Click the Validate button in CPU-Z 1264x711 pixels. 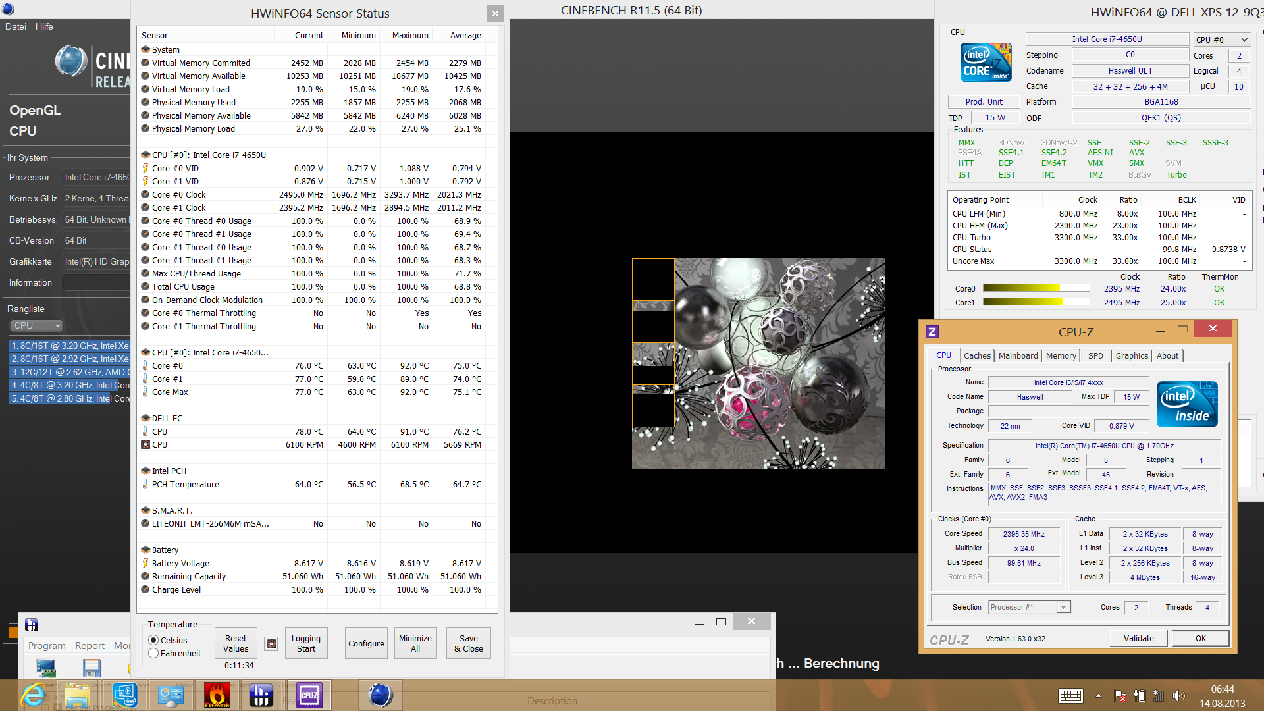1138,638
